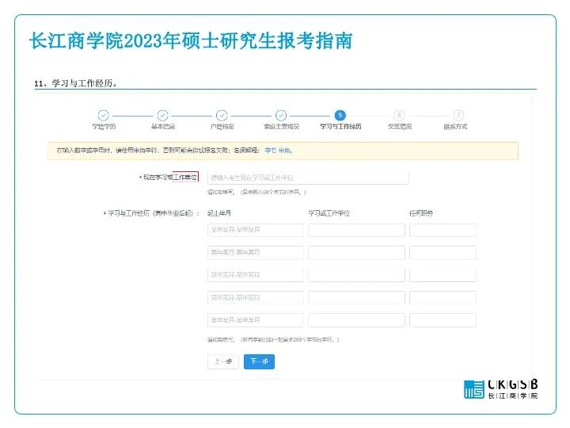Focus the 现在学习或工作单位 input field

point(308,178)
